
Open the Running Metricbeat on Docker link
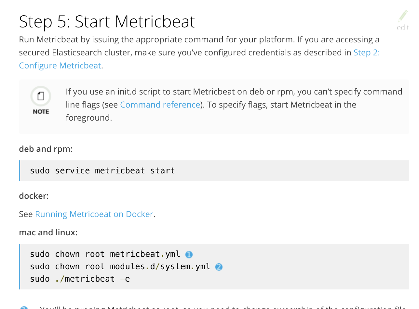point(94,214)
